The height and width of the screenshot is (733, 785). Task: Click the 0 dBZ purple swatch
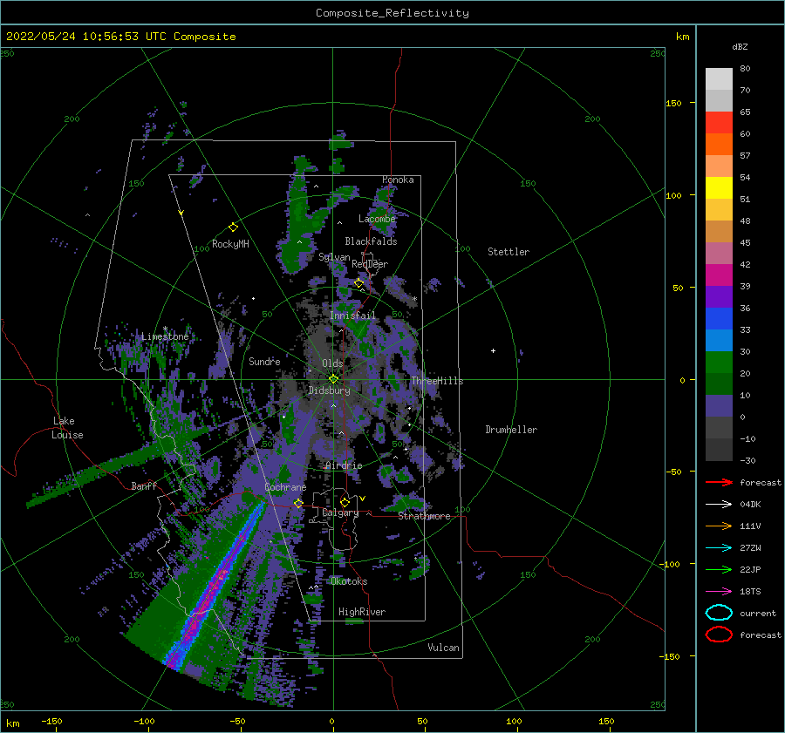pos(719,406)
